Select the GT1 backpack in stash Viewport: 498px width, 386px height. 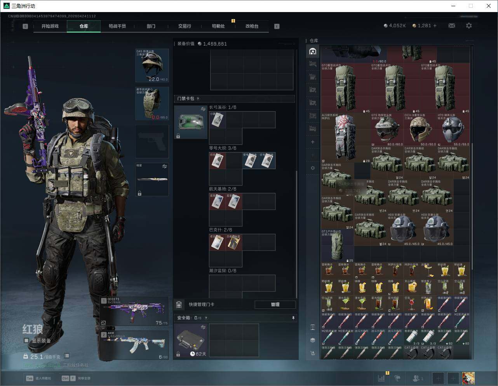click(x=337, y=246)
